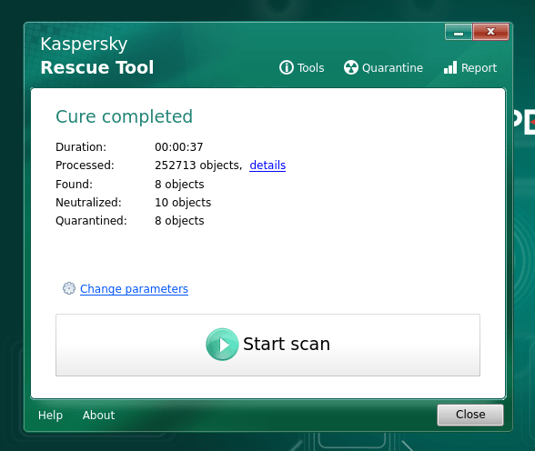Screen dimensions: 535x451
Task: Open the Quarantine section label
Action: pyautogui.click(x=392, y=68)
